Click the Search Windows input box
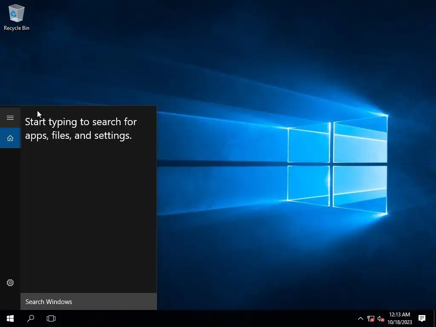Viewport: 436px width, 327px height. click(x=89, y=301)
